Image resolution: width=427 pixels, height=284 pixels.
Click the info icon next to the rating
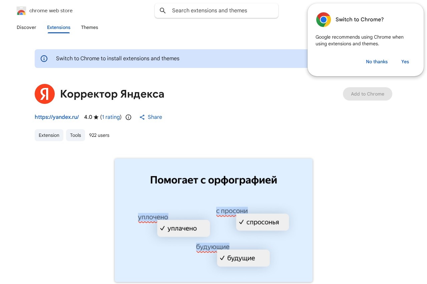[128, 117]
